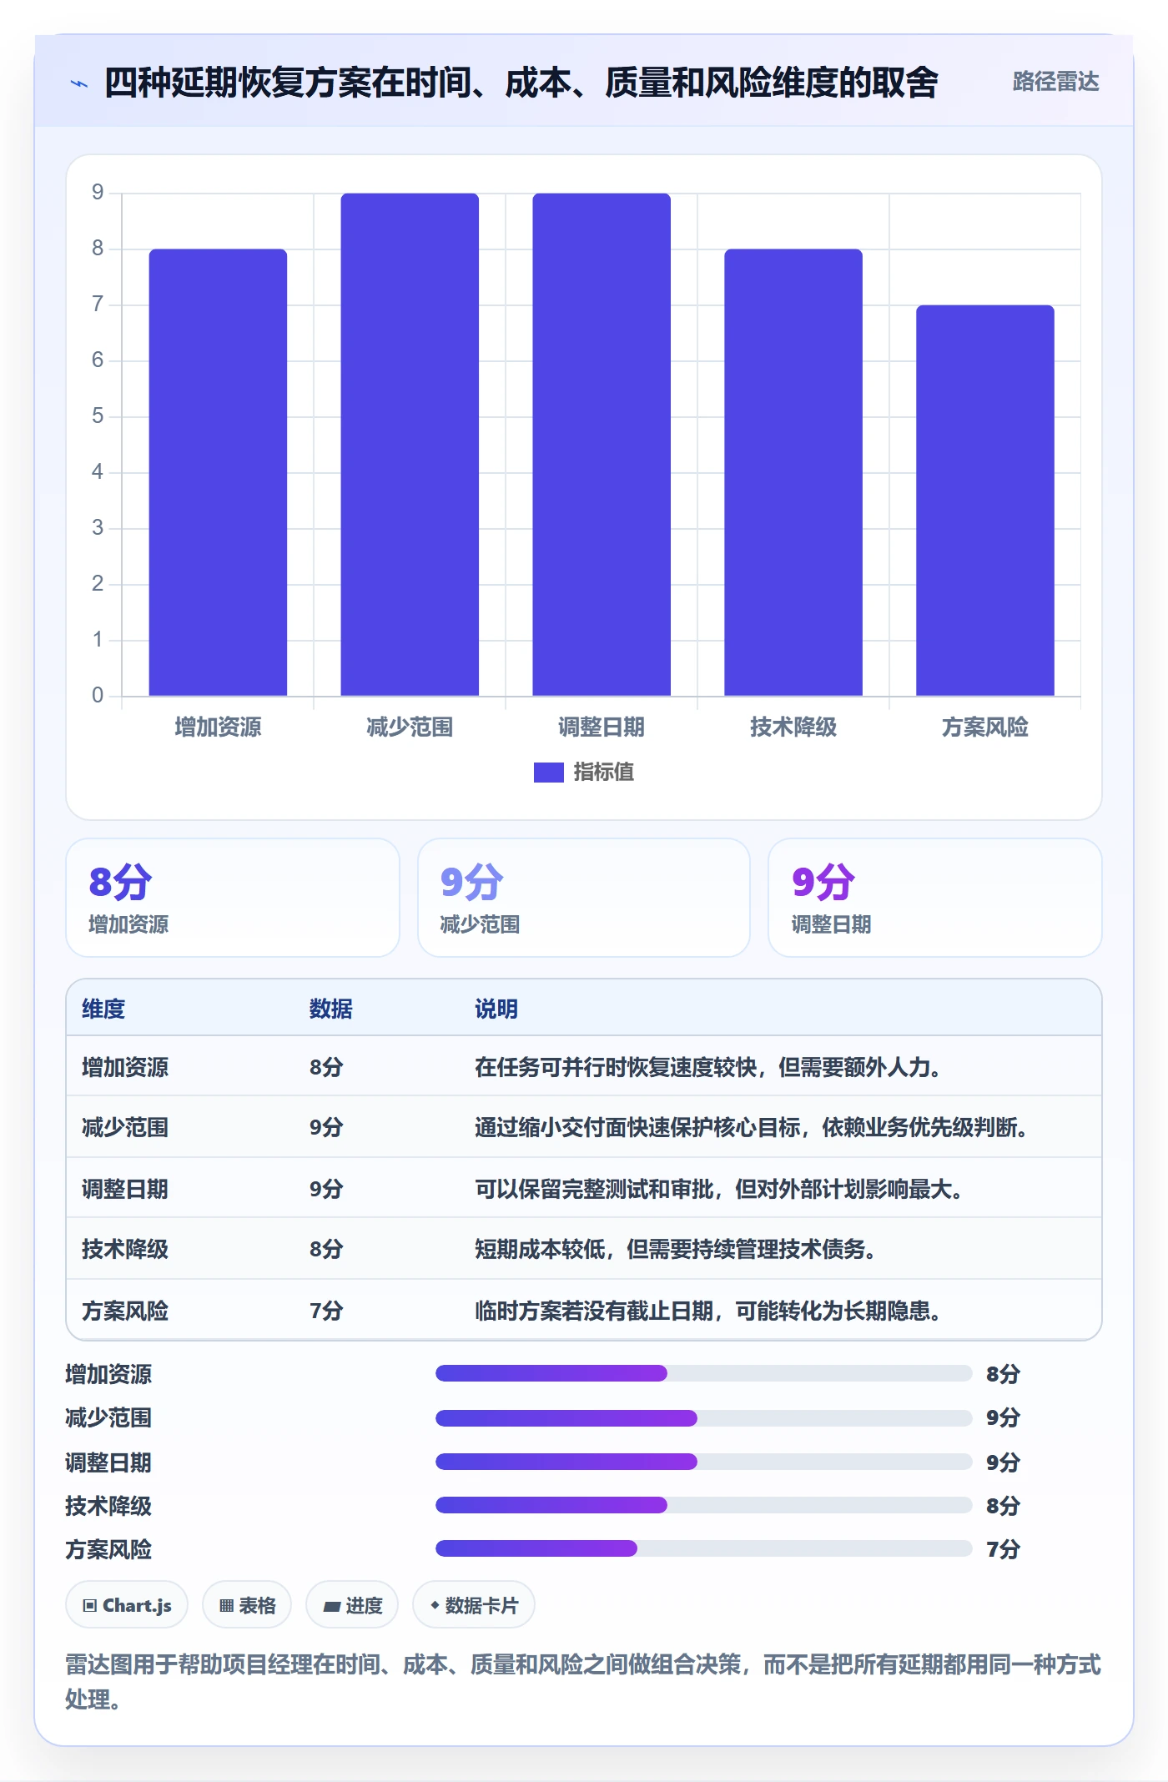Click the 方案风险 x-axis label
This screenshot has height=1782, width=1168.
pyautogui.click(x=985, y=727)
